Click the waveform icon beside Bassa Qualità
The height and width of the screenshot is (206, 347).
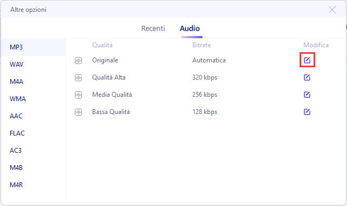pos(78,112)
